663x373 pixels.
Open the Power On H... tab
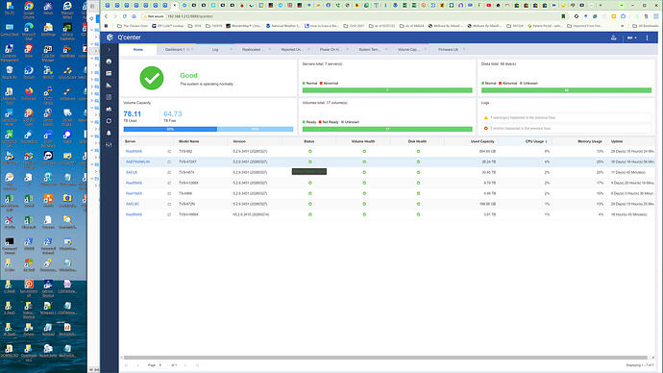point(330,49)
